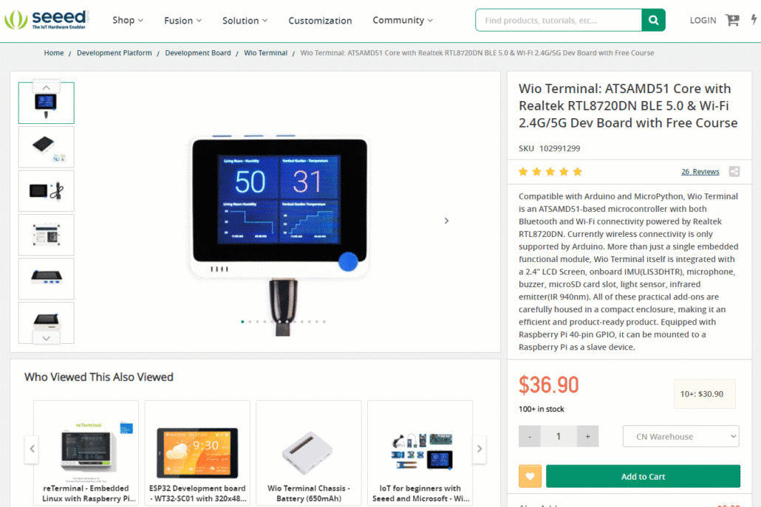This screenshot has height=507, width=761.
Task: Increase quantity with plus button
Action: click(587, 436)
